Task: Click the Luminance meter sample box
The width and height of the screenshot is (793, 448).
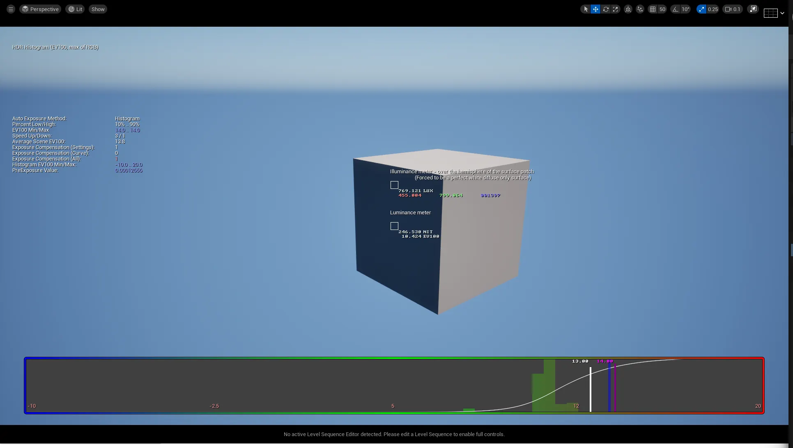Action: click(x=394, y=226)
